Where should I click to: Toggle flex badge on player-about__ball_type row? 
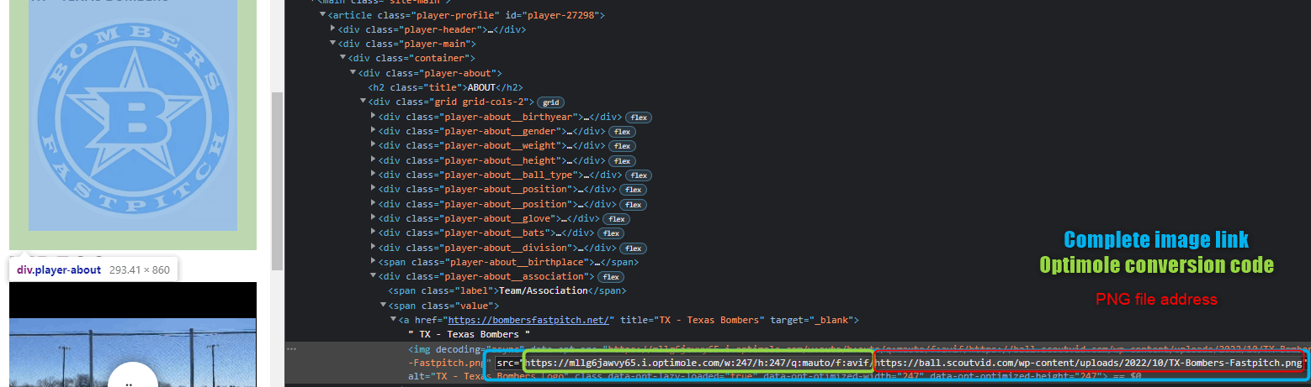pyautogui.click(x=638, y=175)
